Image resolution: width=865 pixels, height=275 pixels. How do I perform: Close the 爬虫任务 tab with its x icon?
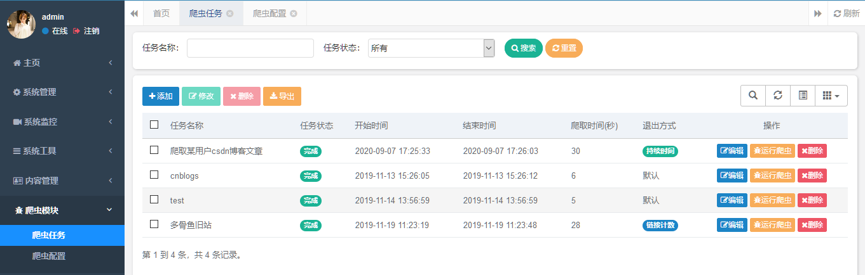point(229,13)
